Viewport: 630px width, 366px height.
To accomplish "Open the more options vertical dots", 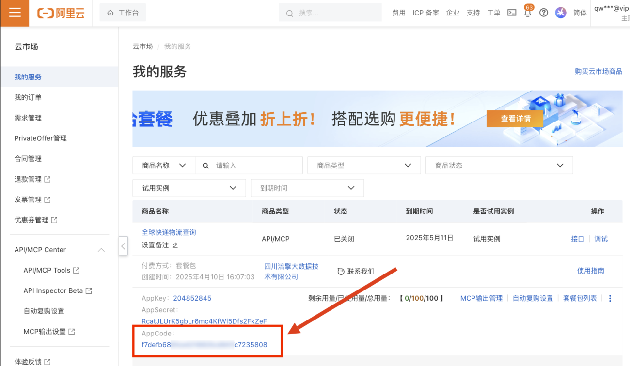I will (610, 298).
